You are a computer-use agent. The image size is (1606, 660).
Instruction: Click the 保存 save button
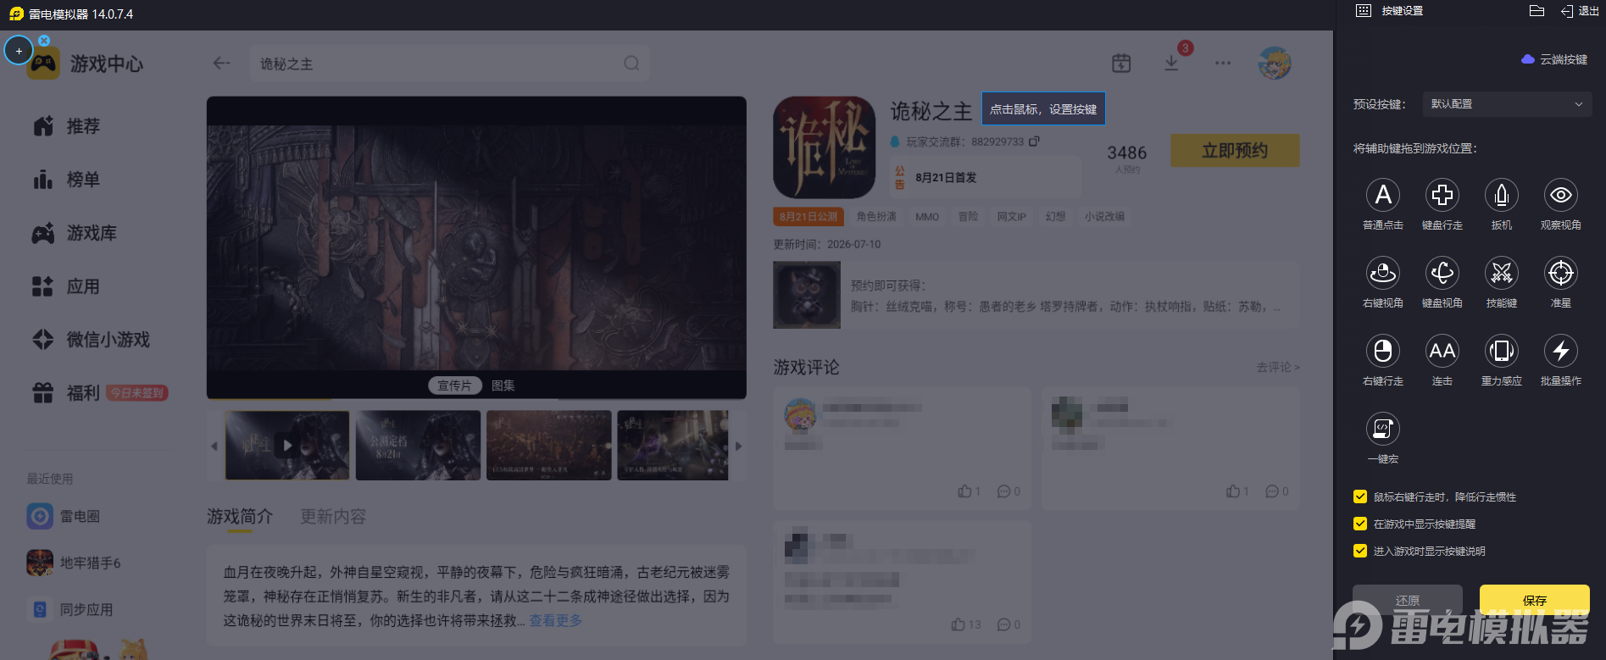[x=1535, y=600]
